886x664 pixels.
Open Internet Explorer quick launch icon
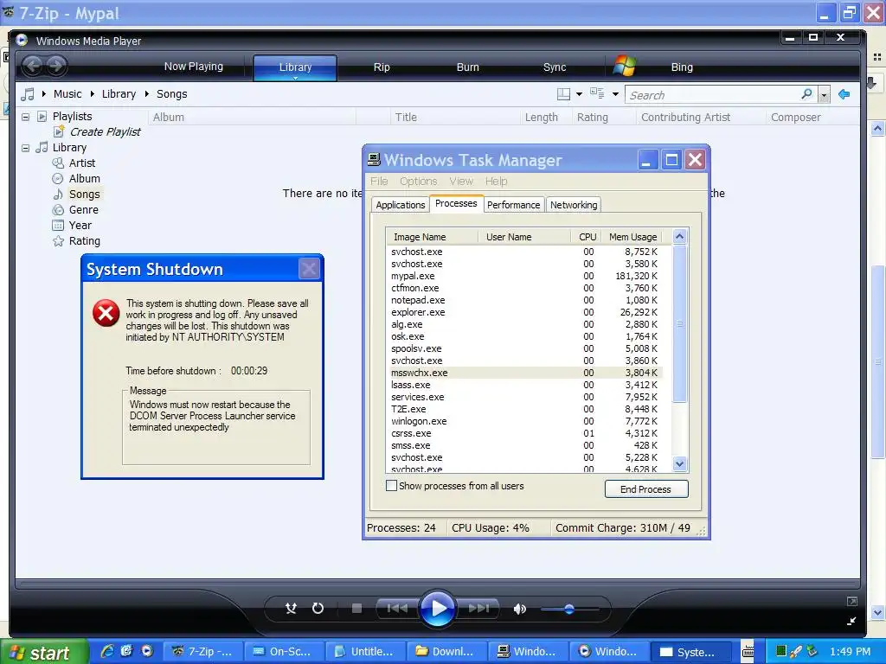[x=106, y=651]
